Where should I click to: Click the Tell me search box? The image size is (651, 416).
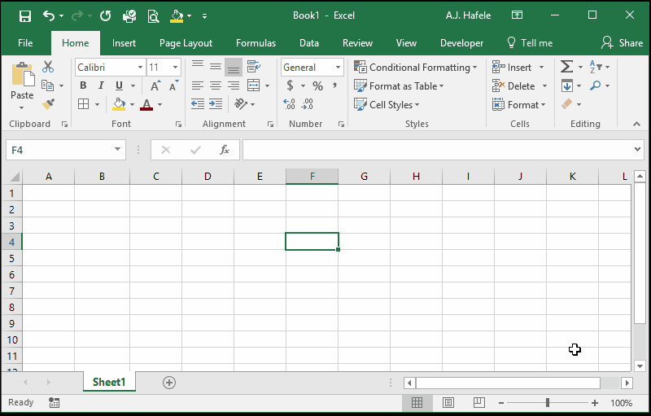coord(530,43)
